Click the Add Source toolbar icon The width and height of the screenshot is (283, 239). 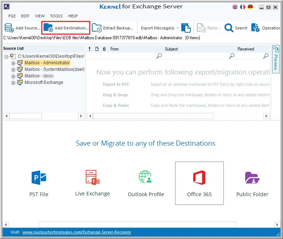coord(9,28)
